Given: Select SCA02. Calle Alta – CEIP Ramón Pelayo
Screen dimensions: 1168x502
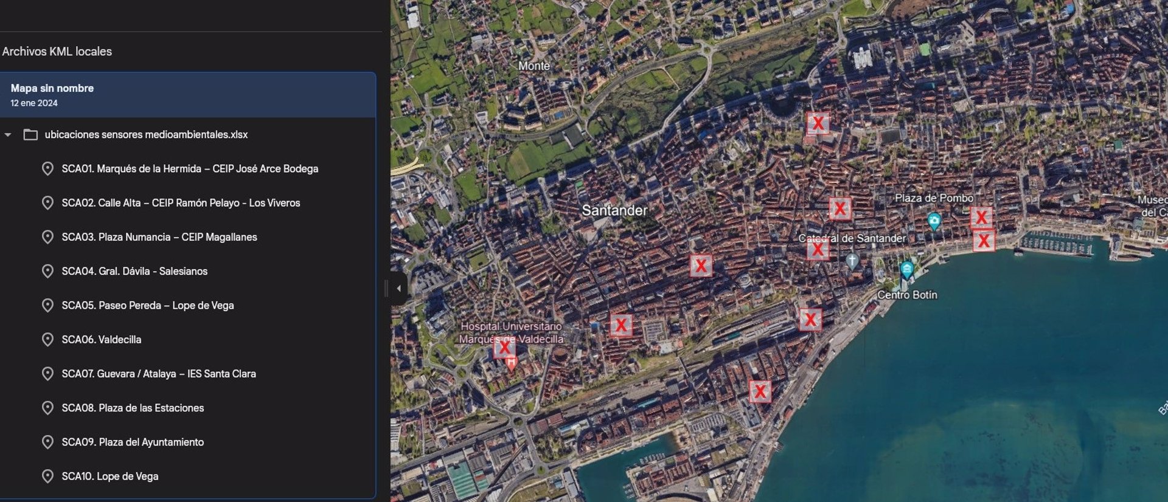Looking at the screenshot, I should [181, 203].
